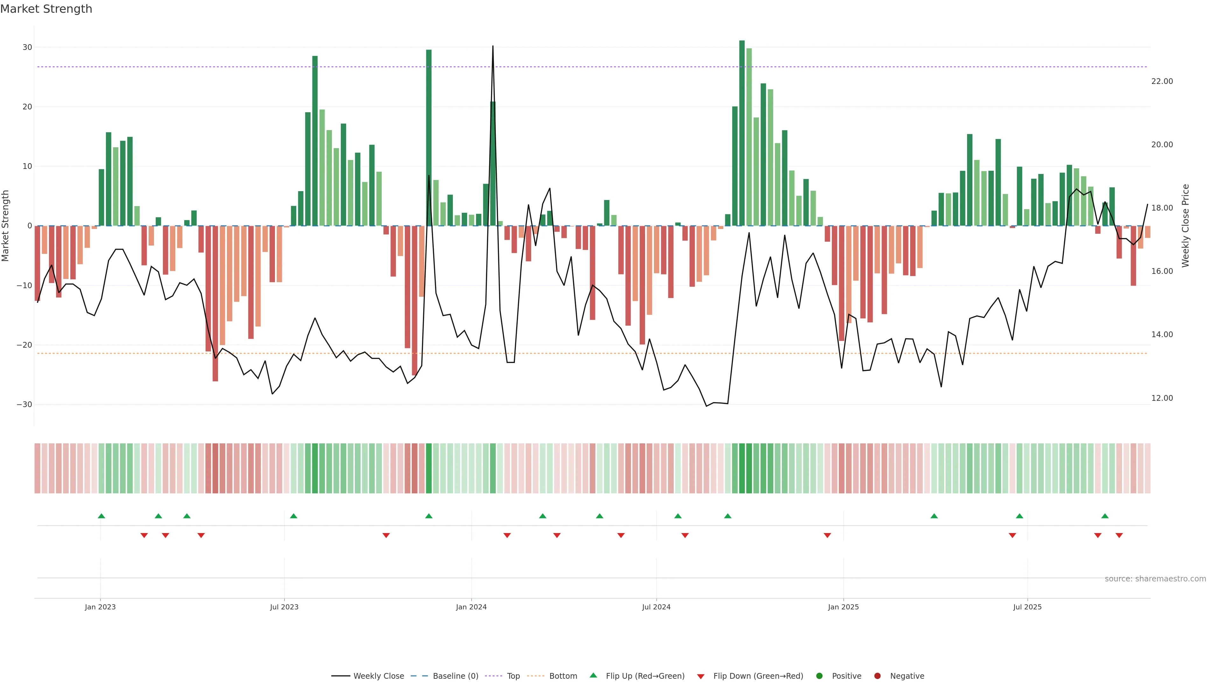
Task: Click the Market Strength chart title
Action: point(46,9)
